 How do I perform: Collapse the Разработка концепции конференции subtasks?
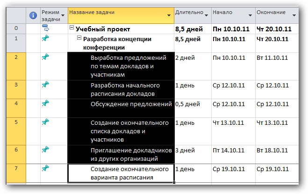(79, 37)
